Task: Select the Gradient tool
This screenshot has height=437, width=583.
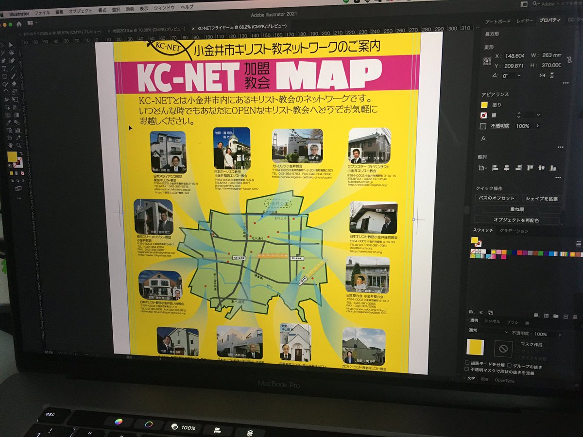Action: pos(16,115)
